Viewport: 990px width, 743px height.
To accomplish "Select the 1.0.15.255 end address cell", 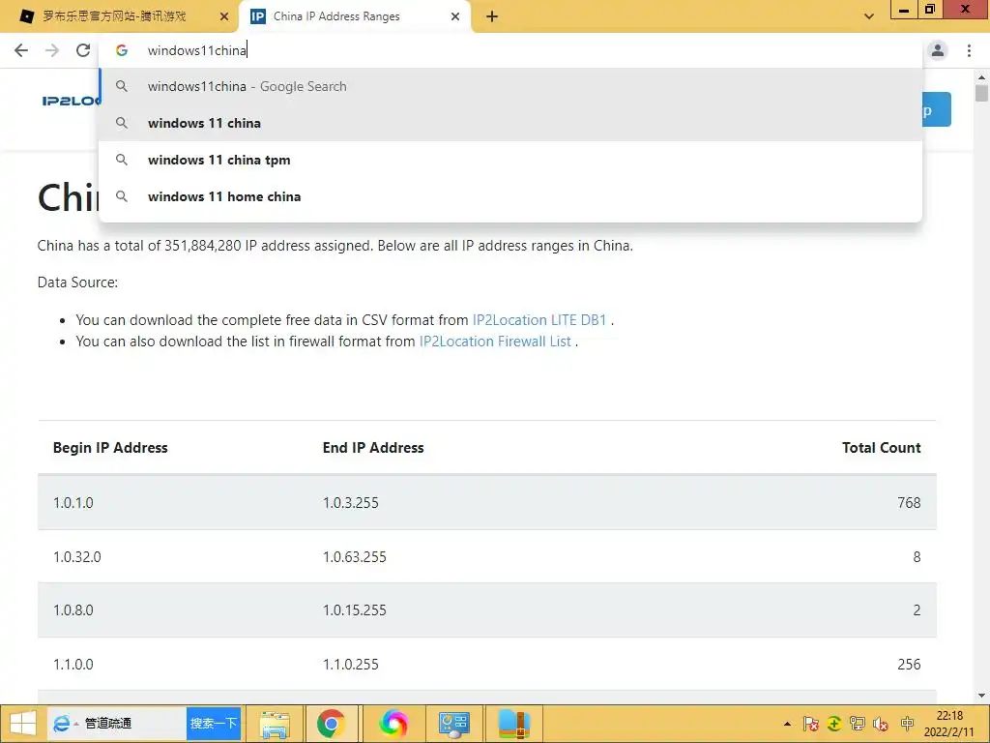I will pos(354,610).
